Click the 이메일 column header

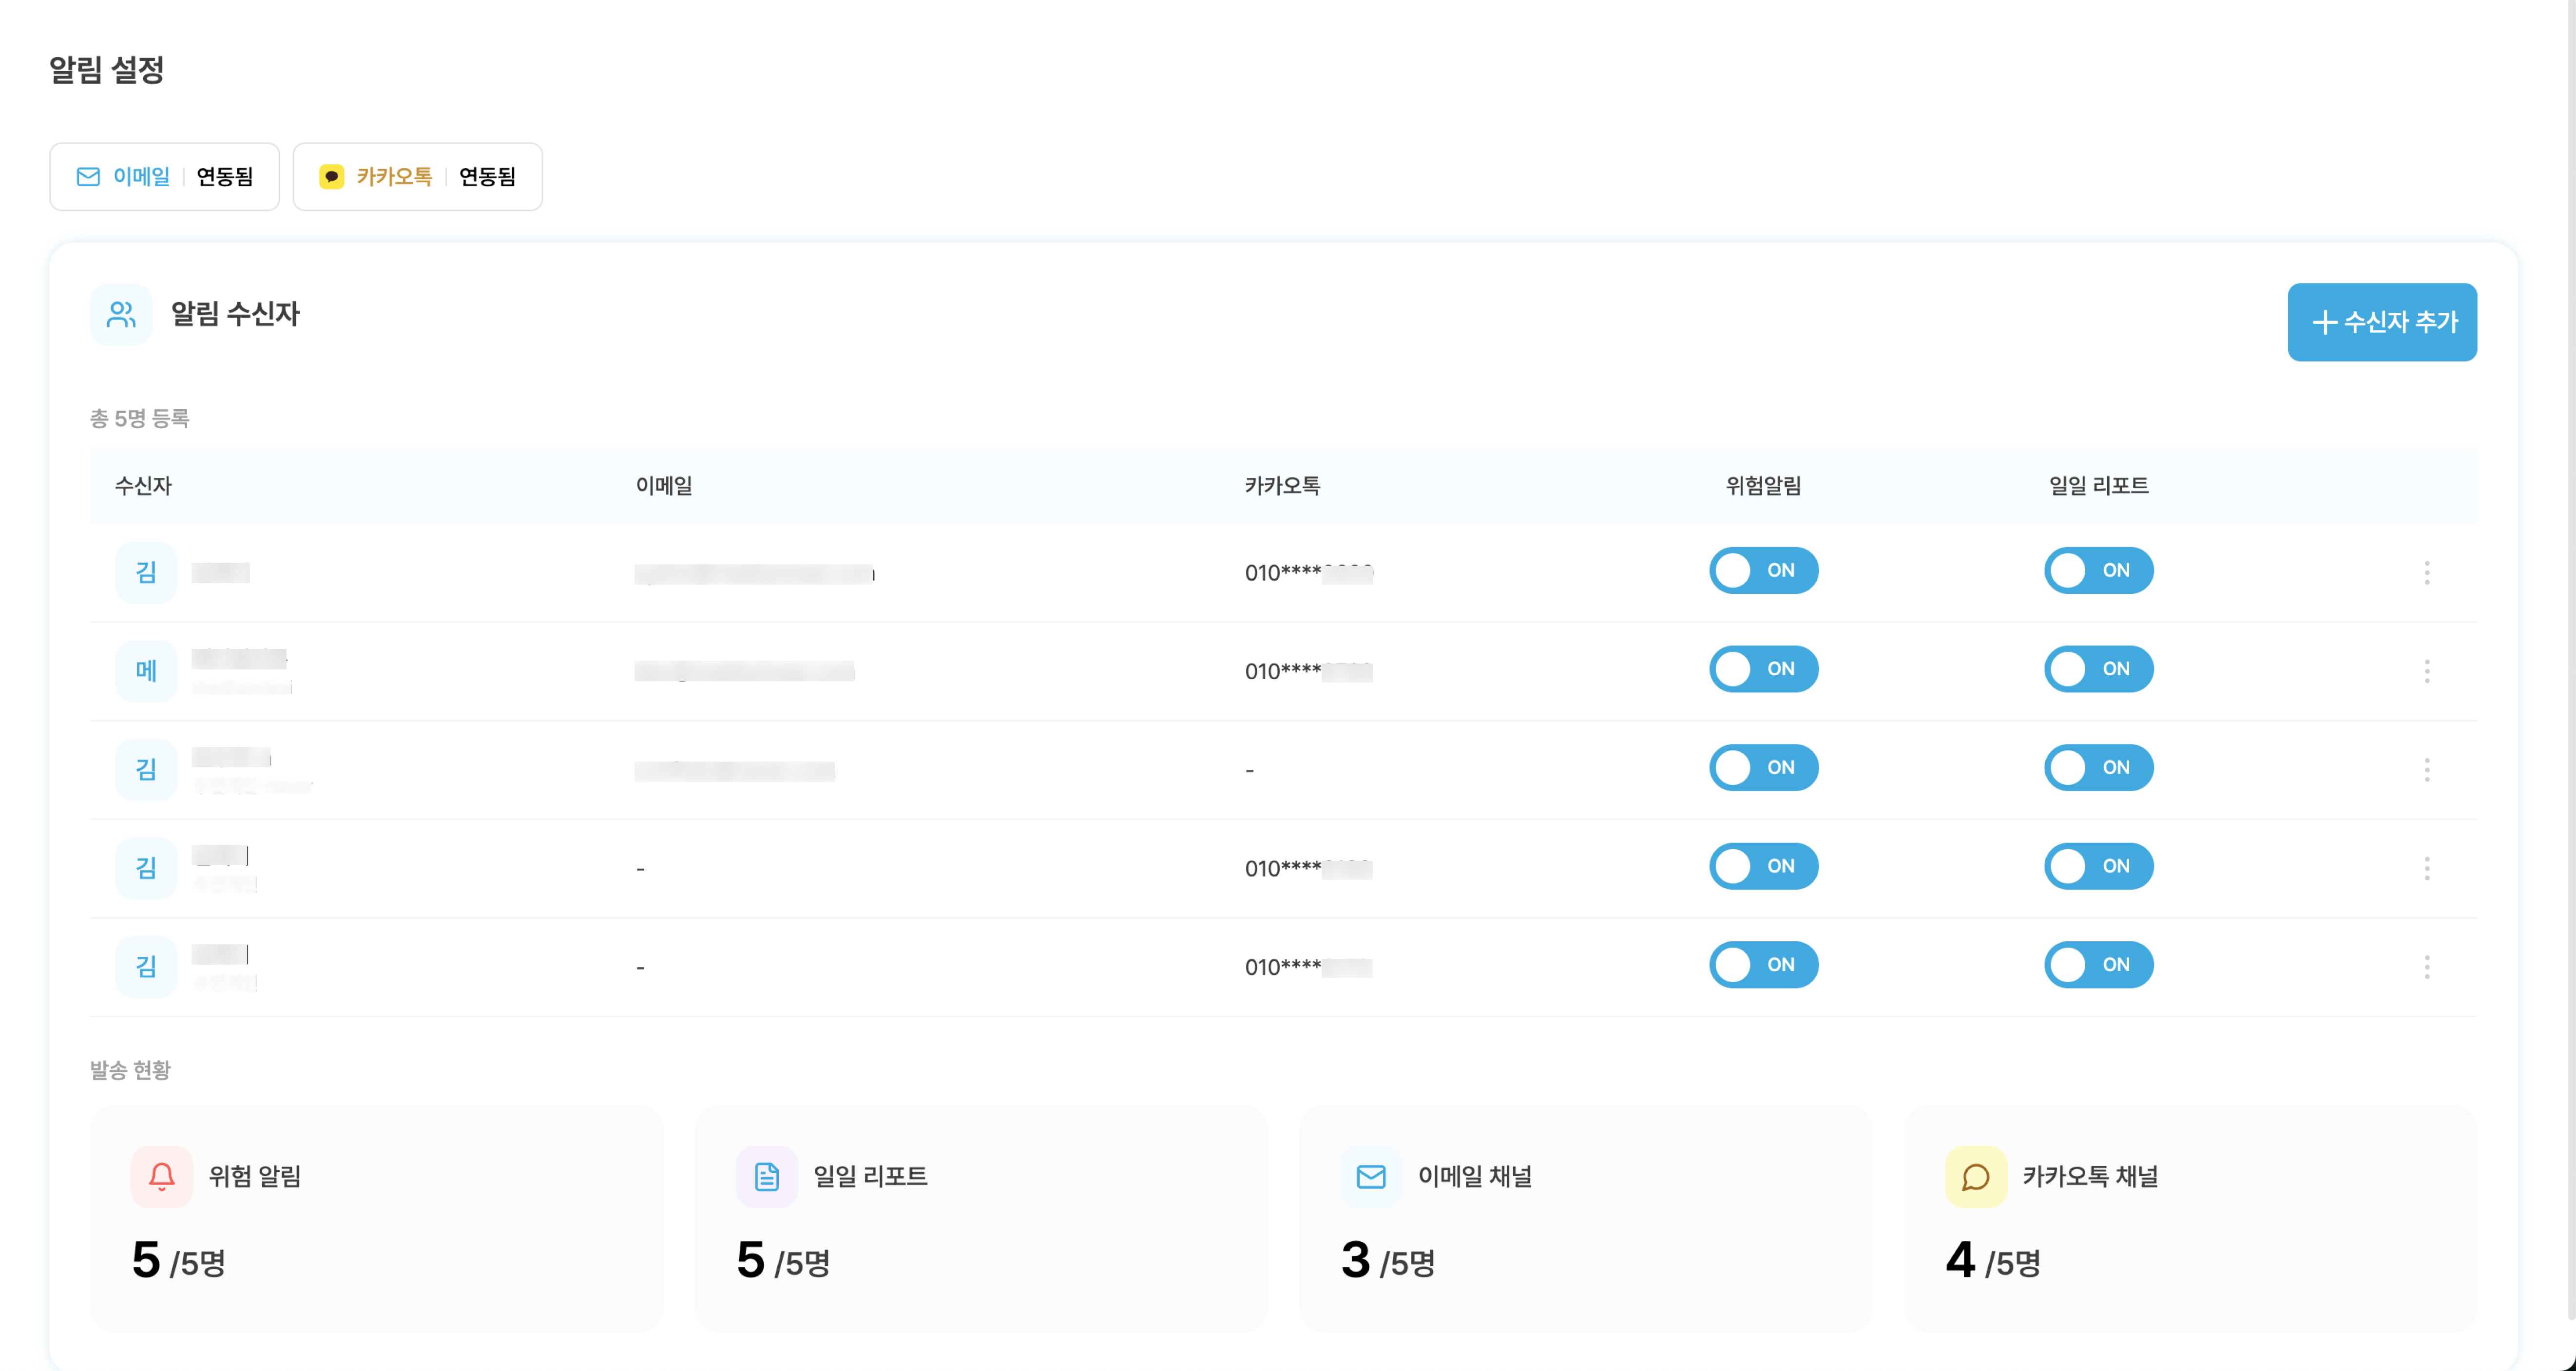coord(664,486)
